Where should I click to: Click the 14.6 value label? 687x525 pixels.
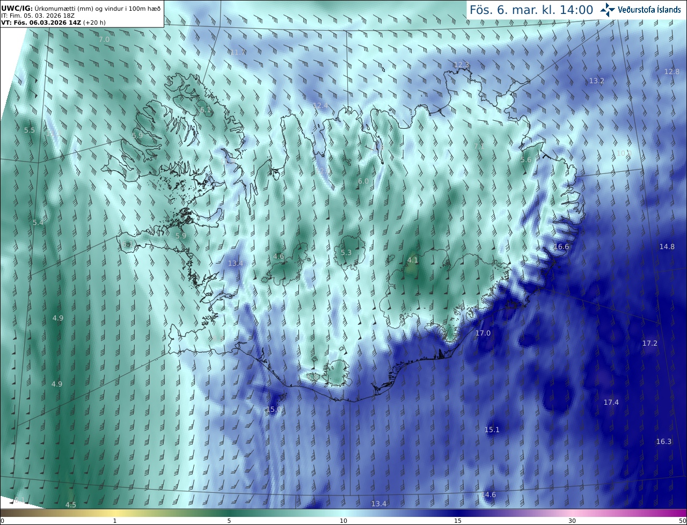[488, 495]
